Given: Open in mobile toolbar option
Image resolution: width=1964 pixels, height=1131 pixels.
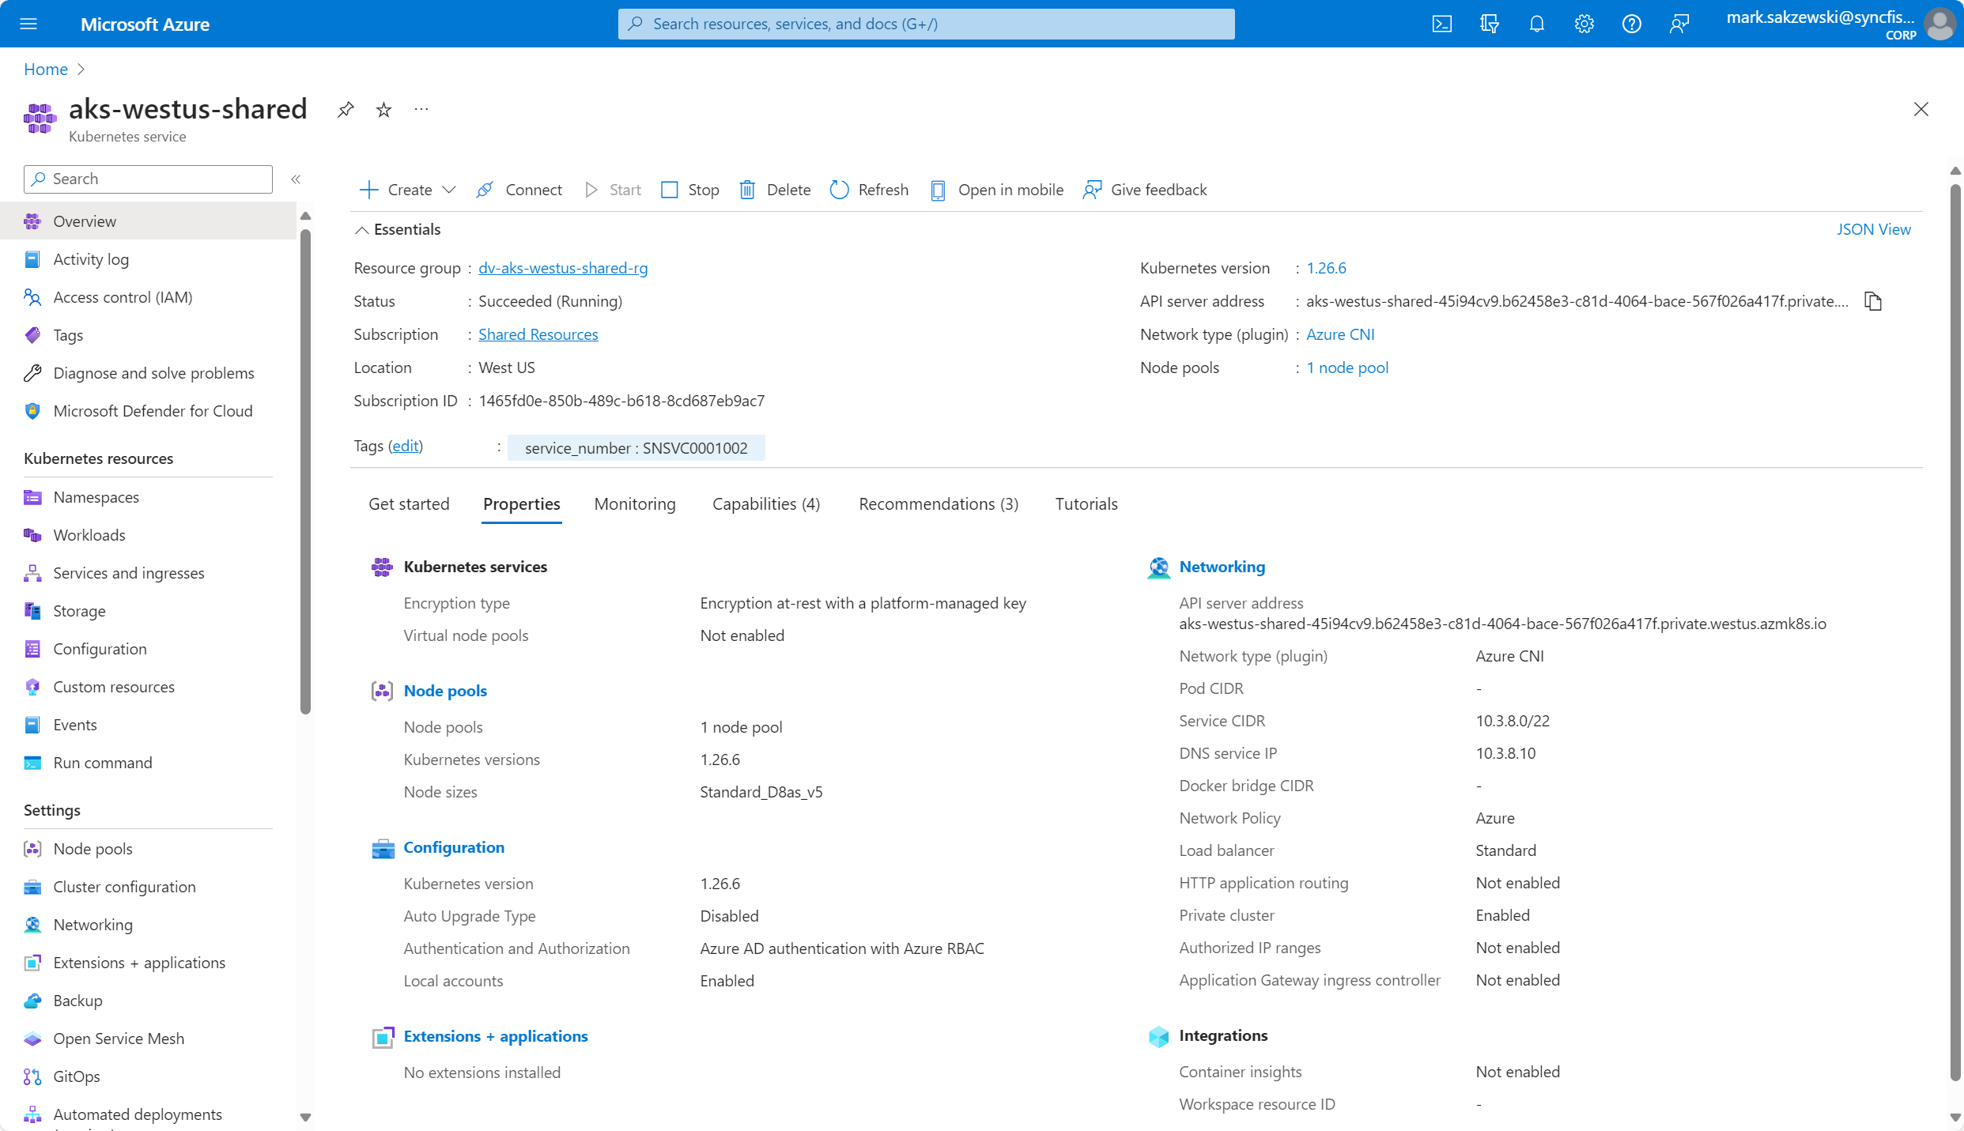Looking at the screenshot, I should (x=997, y=190).
